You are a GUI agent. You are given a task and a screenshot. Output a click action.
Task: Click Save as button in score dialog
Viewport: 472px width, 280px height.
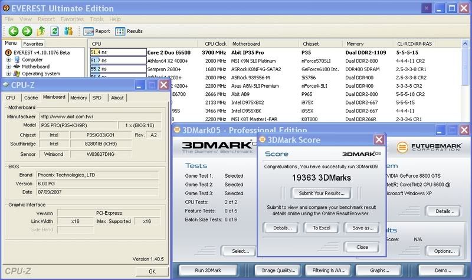coord(363,228)
